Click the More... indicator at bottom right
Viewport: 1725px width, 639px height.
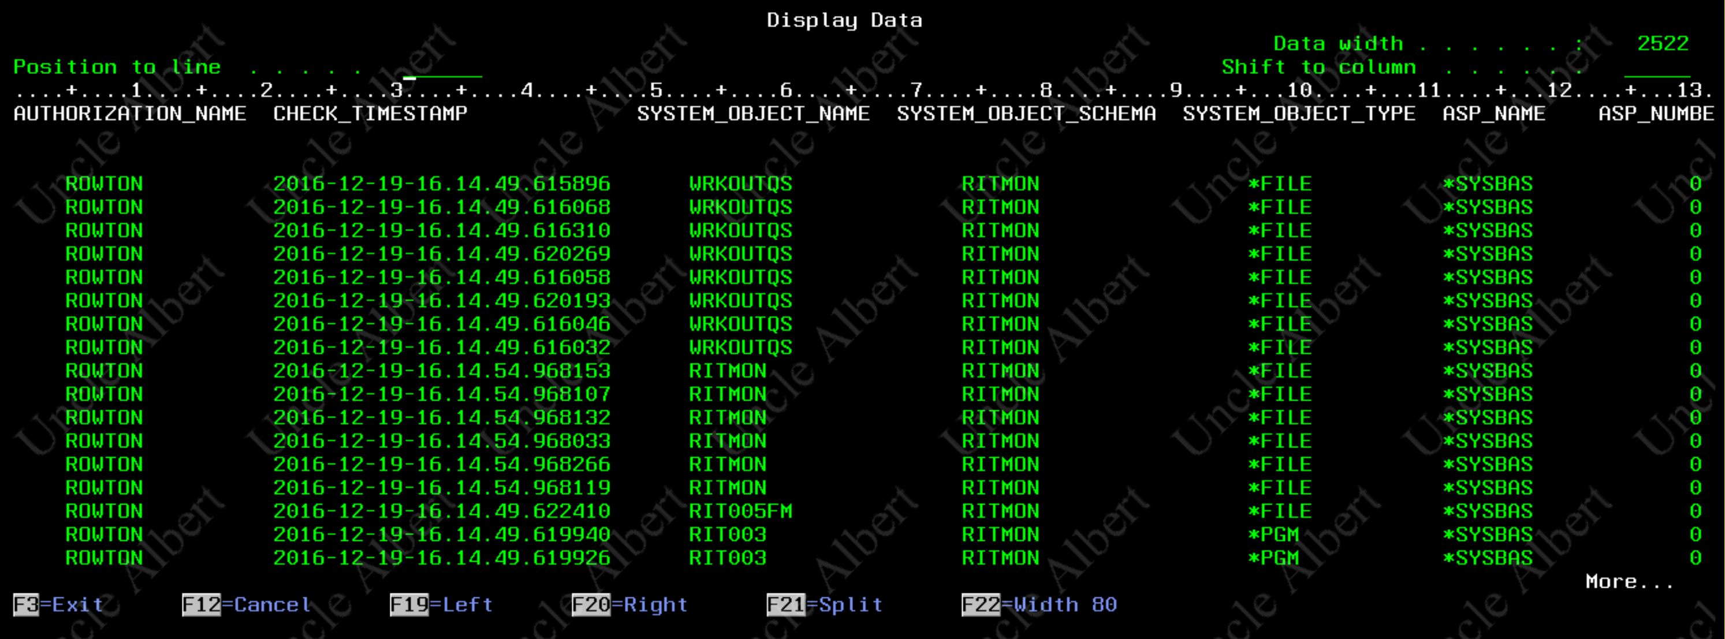(1629, 581)
